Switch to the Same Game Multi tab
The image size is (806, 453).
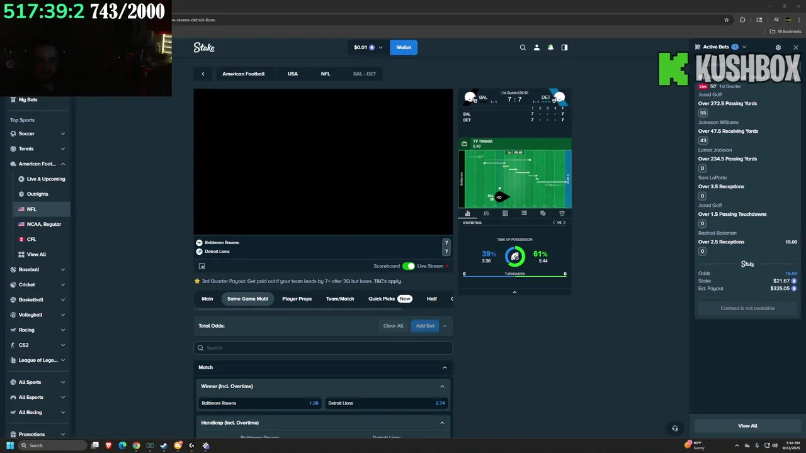(x=247, y=299)
